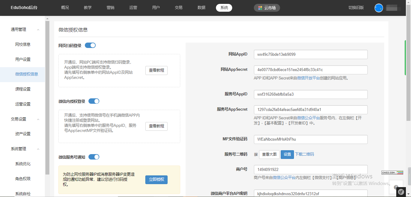Open the 教学 top navigation tab
The height and width of the screenshot is (197, 411).
coord(88,8)
